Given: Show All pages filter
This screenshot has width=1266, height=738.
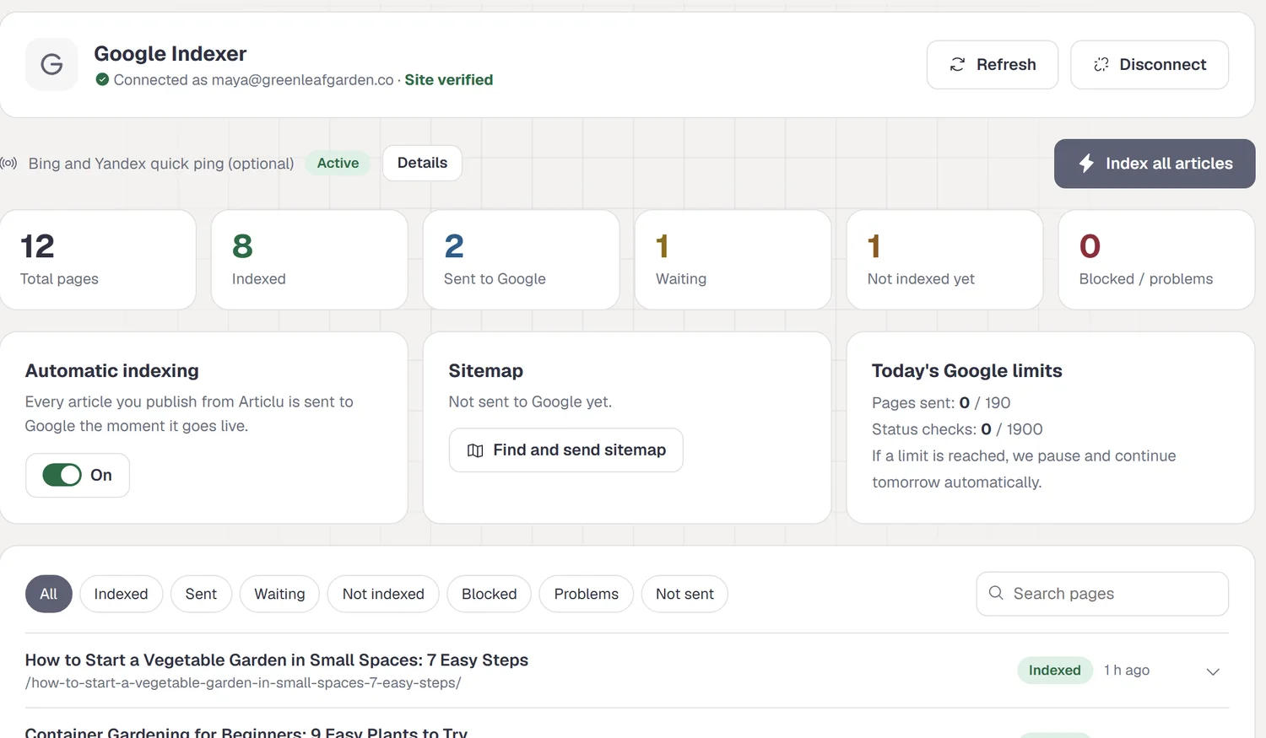Looking at the screenshot, I should tap(49, 594).
